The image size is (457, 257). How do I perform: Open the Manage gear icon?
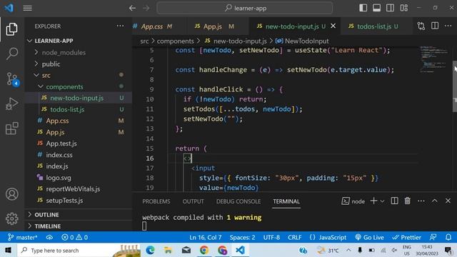click(x=12, y=218)
